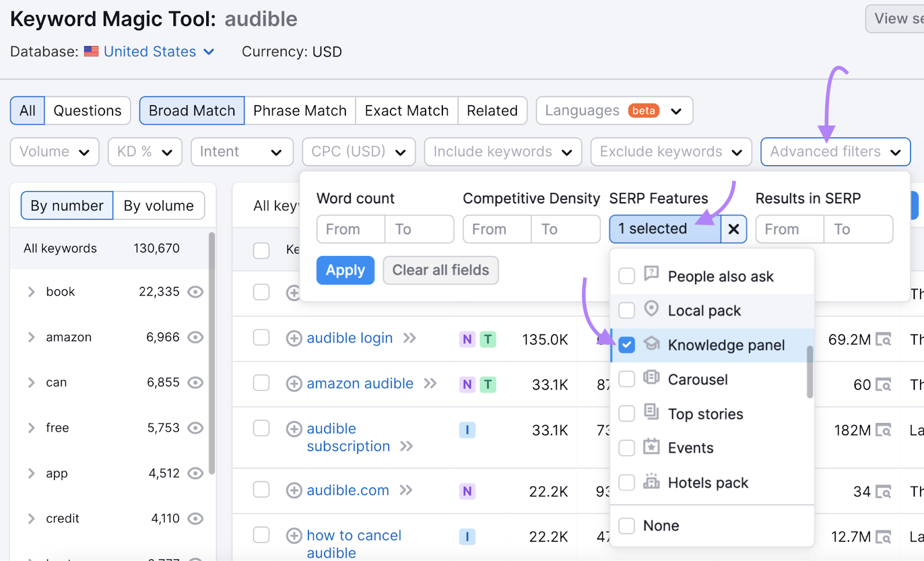Check the row checkbox for "audible subscription"
924x561 pixels.
tap(261, 429)
